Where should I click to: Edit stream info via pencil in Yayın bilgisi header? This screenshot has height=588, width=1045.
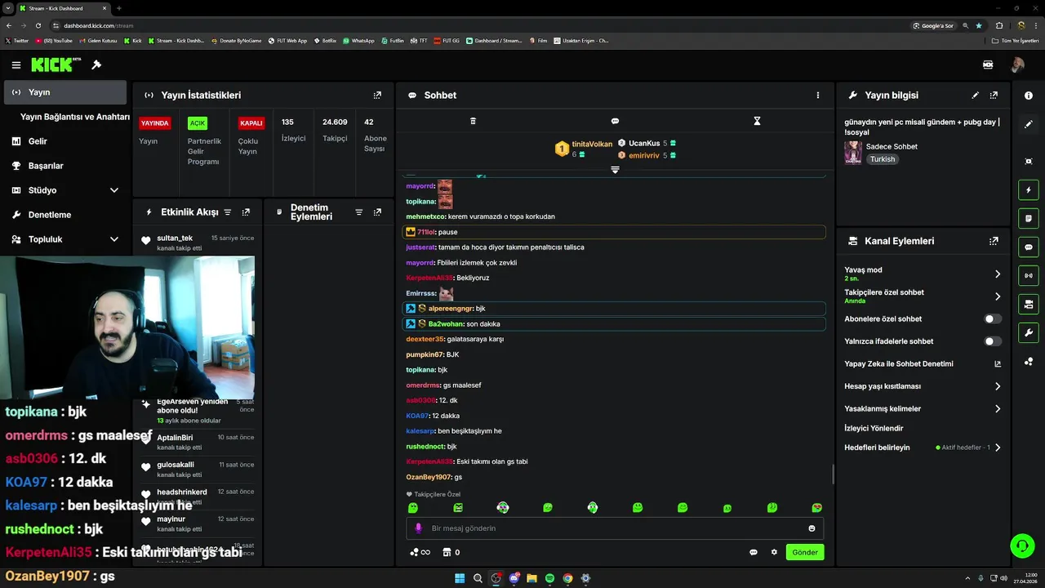[x=975, y=96]
